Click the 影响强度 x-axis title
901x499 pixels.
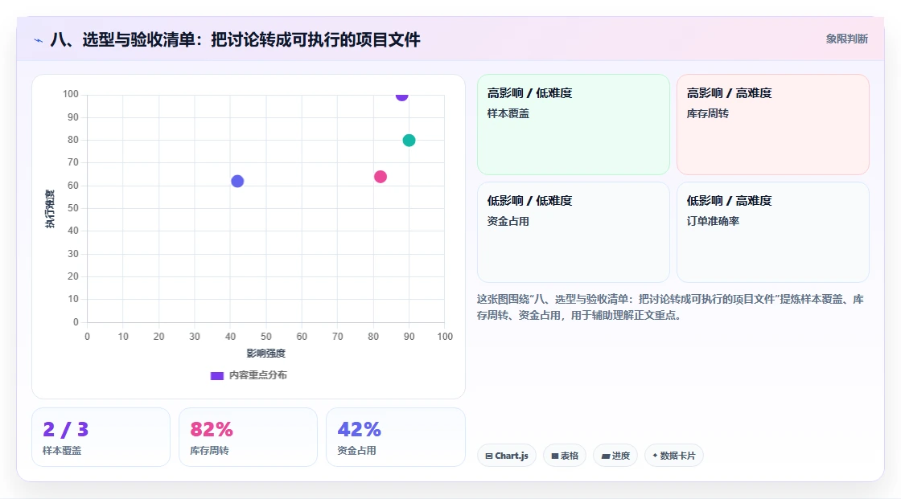[266, 353]
